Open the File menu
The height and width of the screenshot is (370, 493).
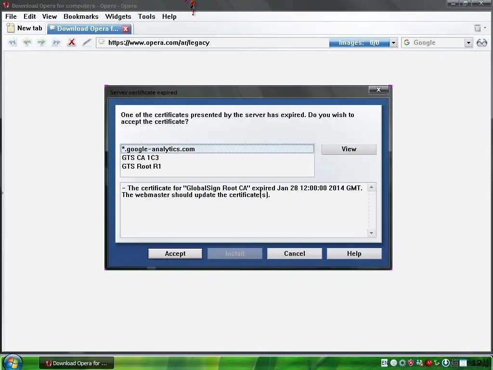11,16
